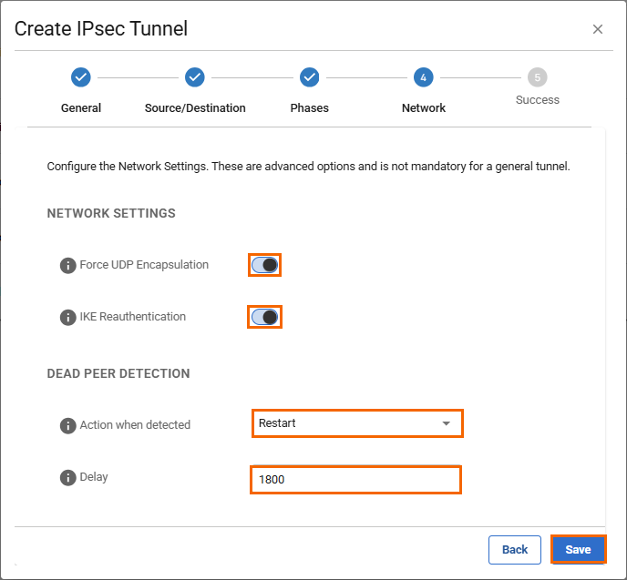Click the Delay input field showing 1800

[x=355, y=480]
